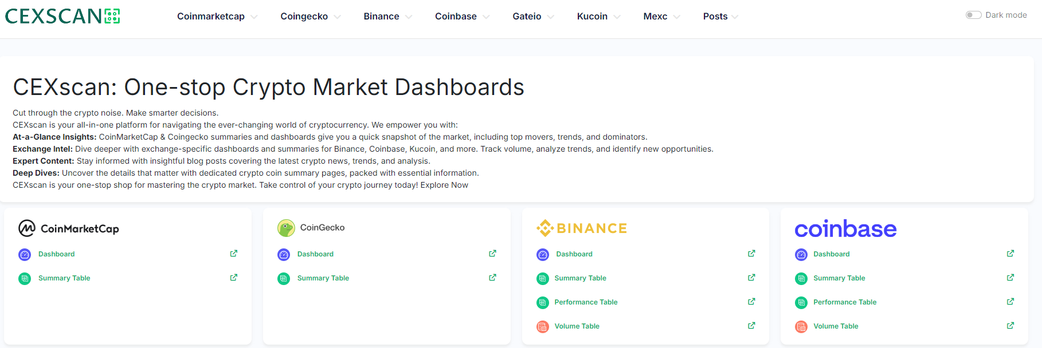1042x348 pixels.
Task: Open external link icon for CoinGecko Dashboard
Action: (493, 254)
